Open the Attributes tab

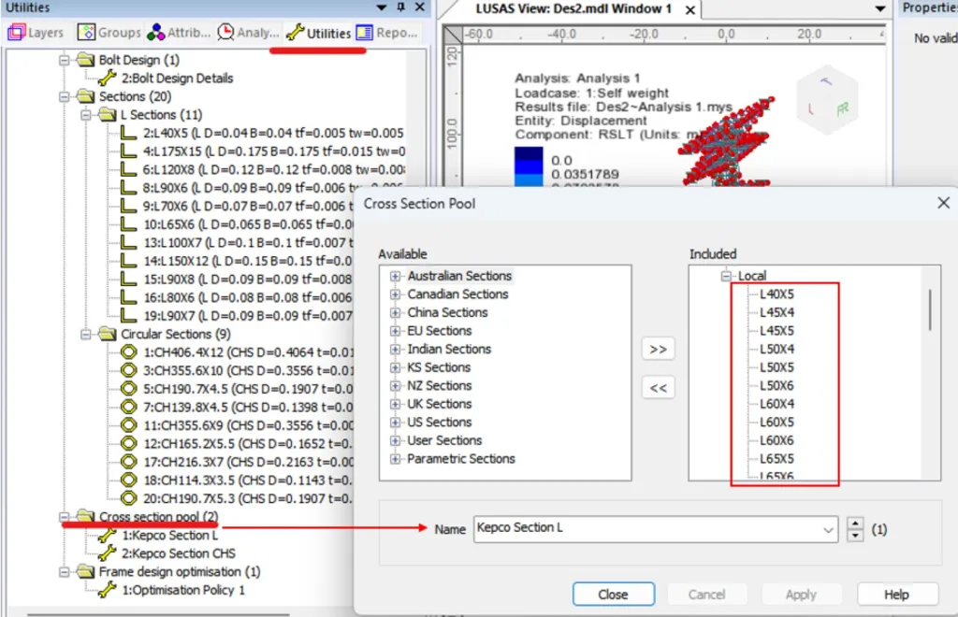pyautogui.click(x=180, y=33)
